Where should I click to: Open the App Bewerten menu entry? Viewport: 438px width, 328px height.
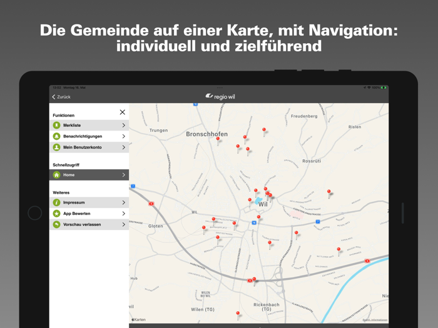[89, 214]
